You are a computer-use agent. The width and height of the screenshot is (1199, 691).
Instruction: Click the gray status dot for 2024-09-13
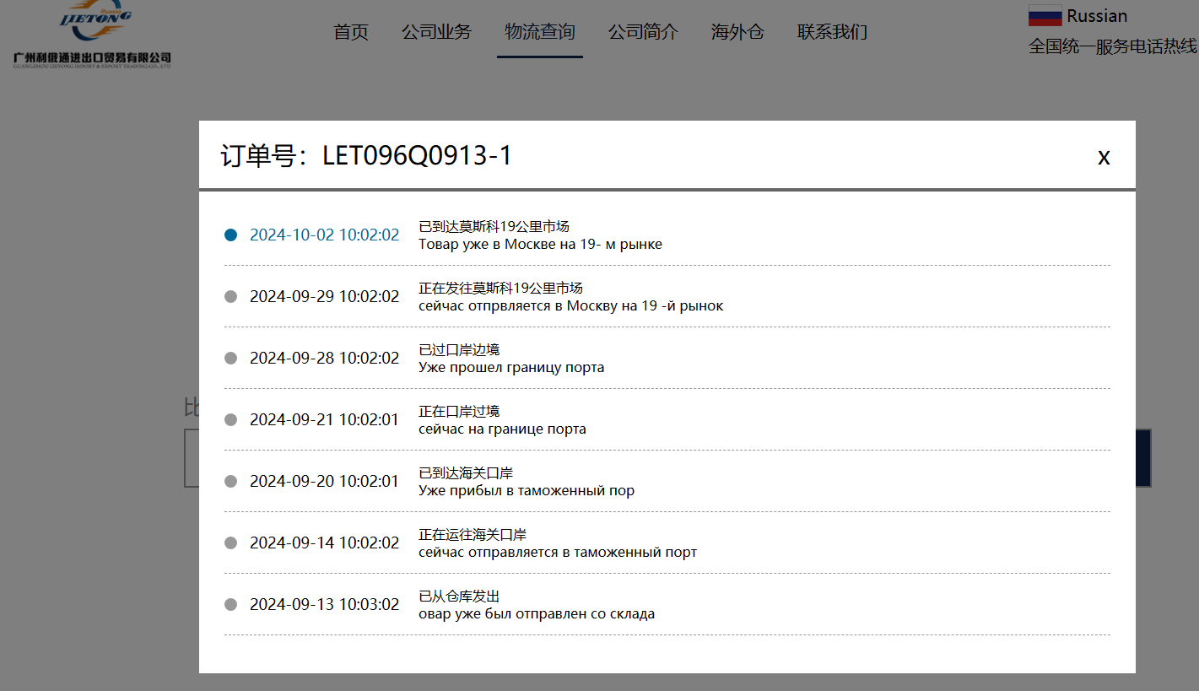[230, 604]
